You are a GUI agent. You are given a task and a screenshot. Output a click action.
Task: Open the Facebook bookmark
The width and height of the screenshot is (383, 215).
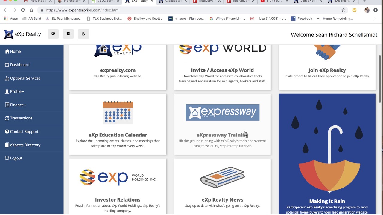coord(302,19)
